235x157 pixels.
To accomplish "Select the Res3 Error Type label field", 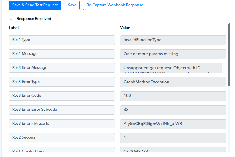I will tap(62, 82).
